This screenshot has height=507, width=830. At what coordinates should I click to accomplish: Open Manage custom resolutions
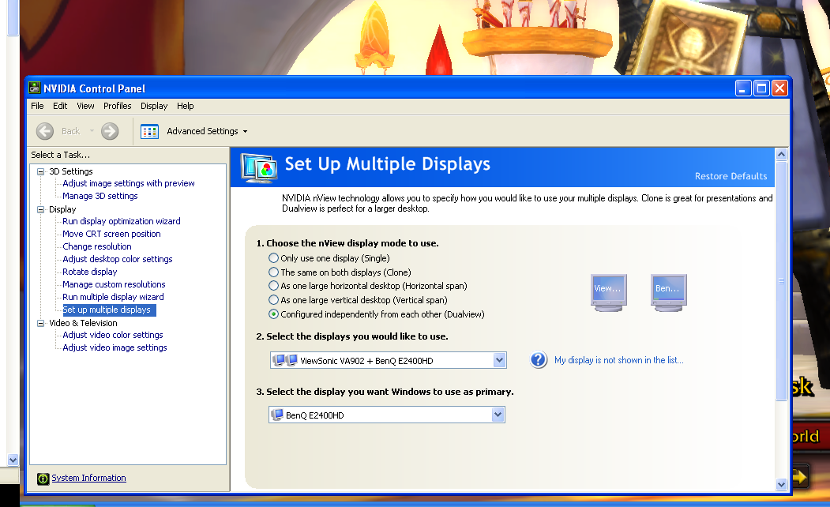coord(114,284)
